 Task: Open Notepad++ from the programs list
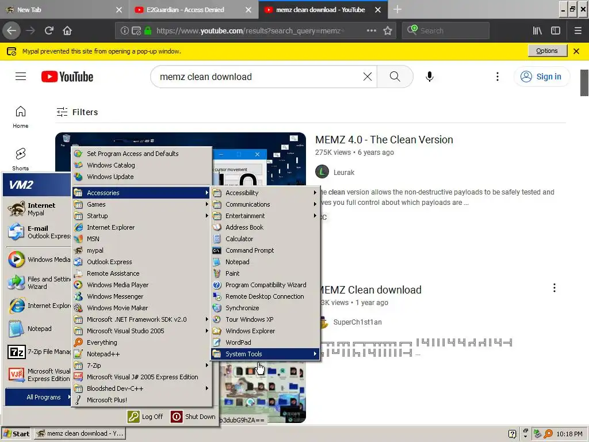pos(103,354)
